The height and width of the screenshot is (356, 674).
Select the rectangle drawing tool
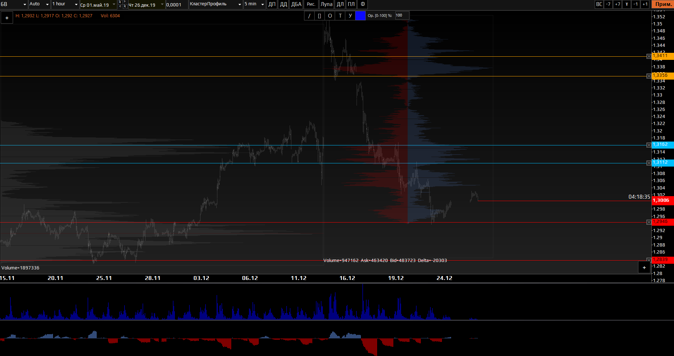[x=319, y=15]
